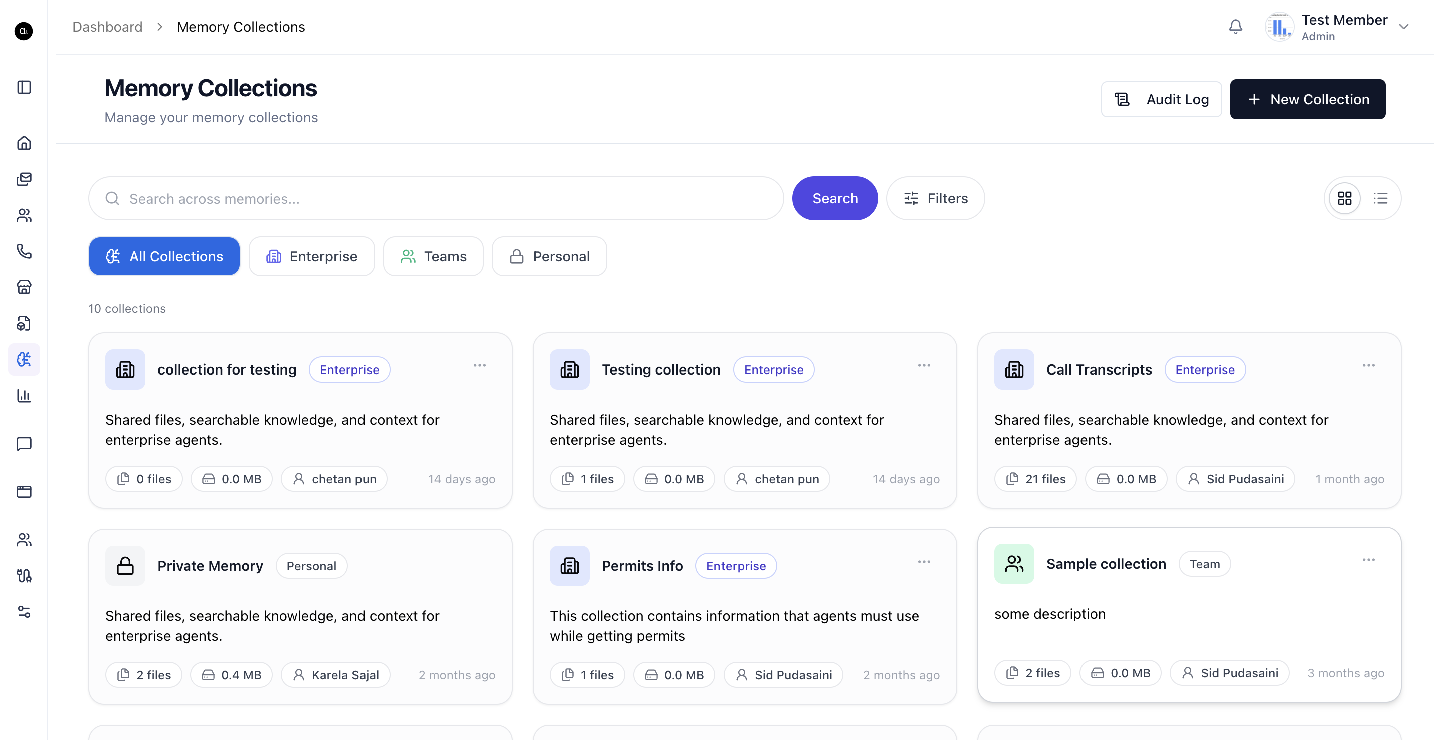Open the browser window sidebar icon

(x=24, y=492)
